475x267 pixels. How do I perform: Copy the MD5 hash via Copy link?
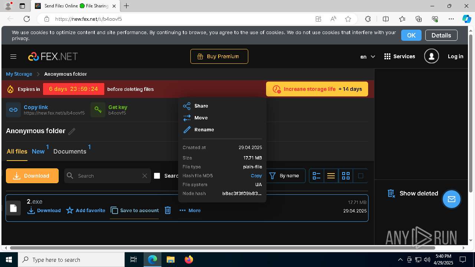[256, 176]
